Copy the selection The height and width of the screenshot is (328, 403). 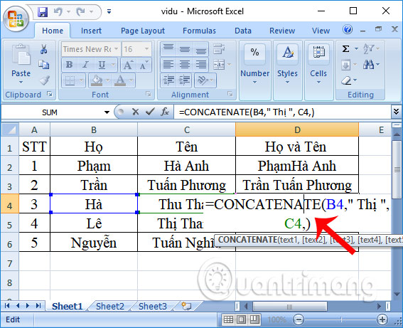pyautogui.click(x=43, y=64)
